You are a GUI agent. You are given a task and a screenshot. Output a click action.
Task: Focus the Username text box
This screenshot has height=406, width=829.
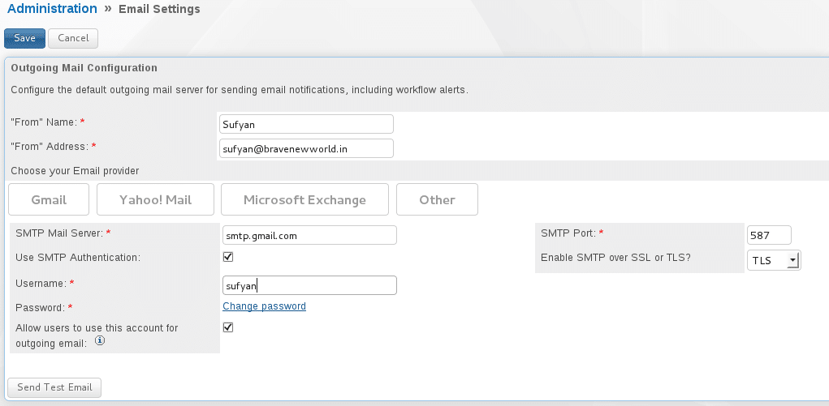309,285
